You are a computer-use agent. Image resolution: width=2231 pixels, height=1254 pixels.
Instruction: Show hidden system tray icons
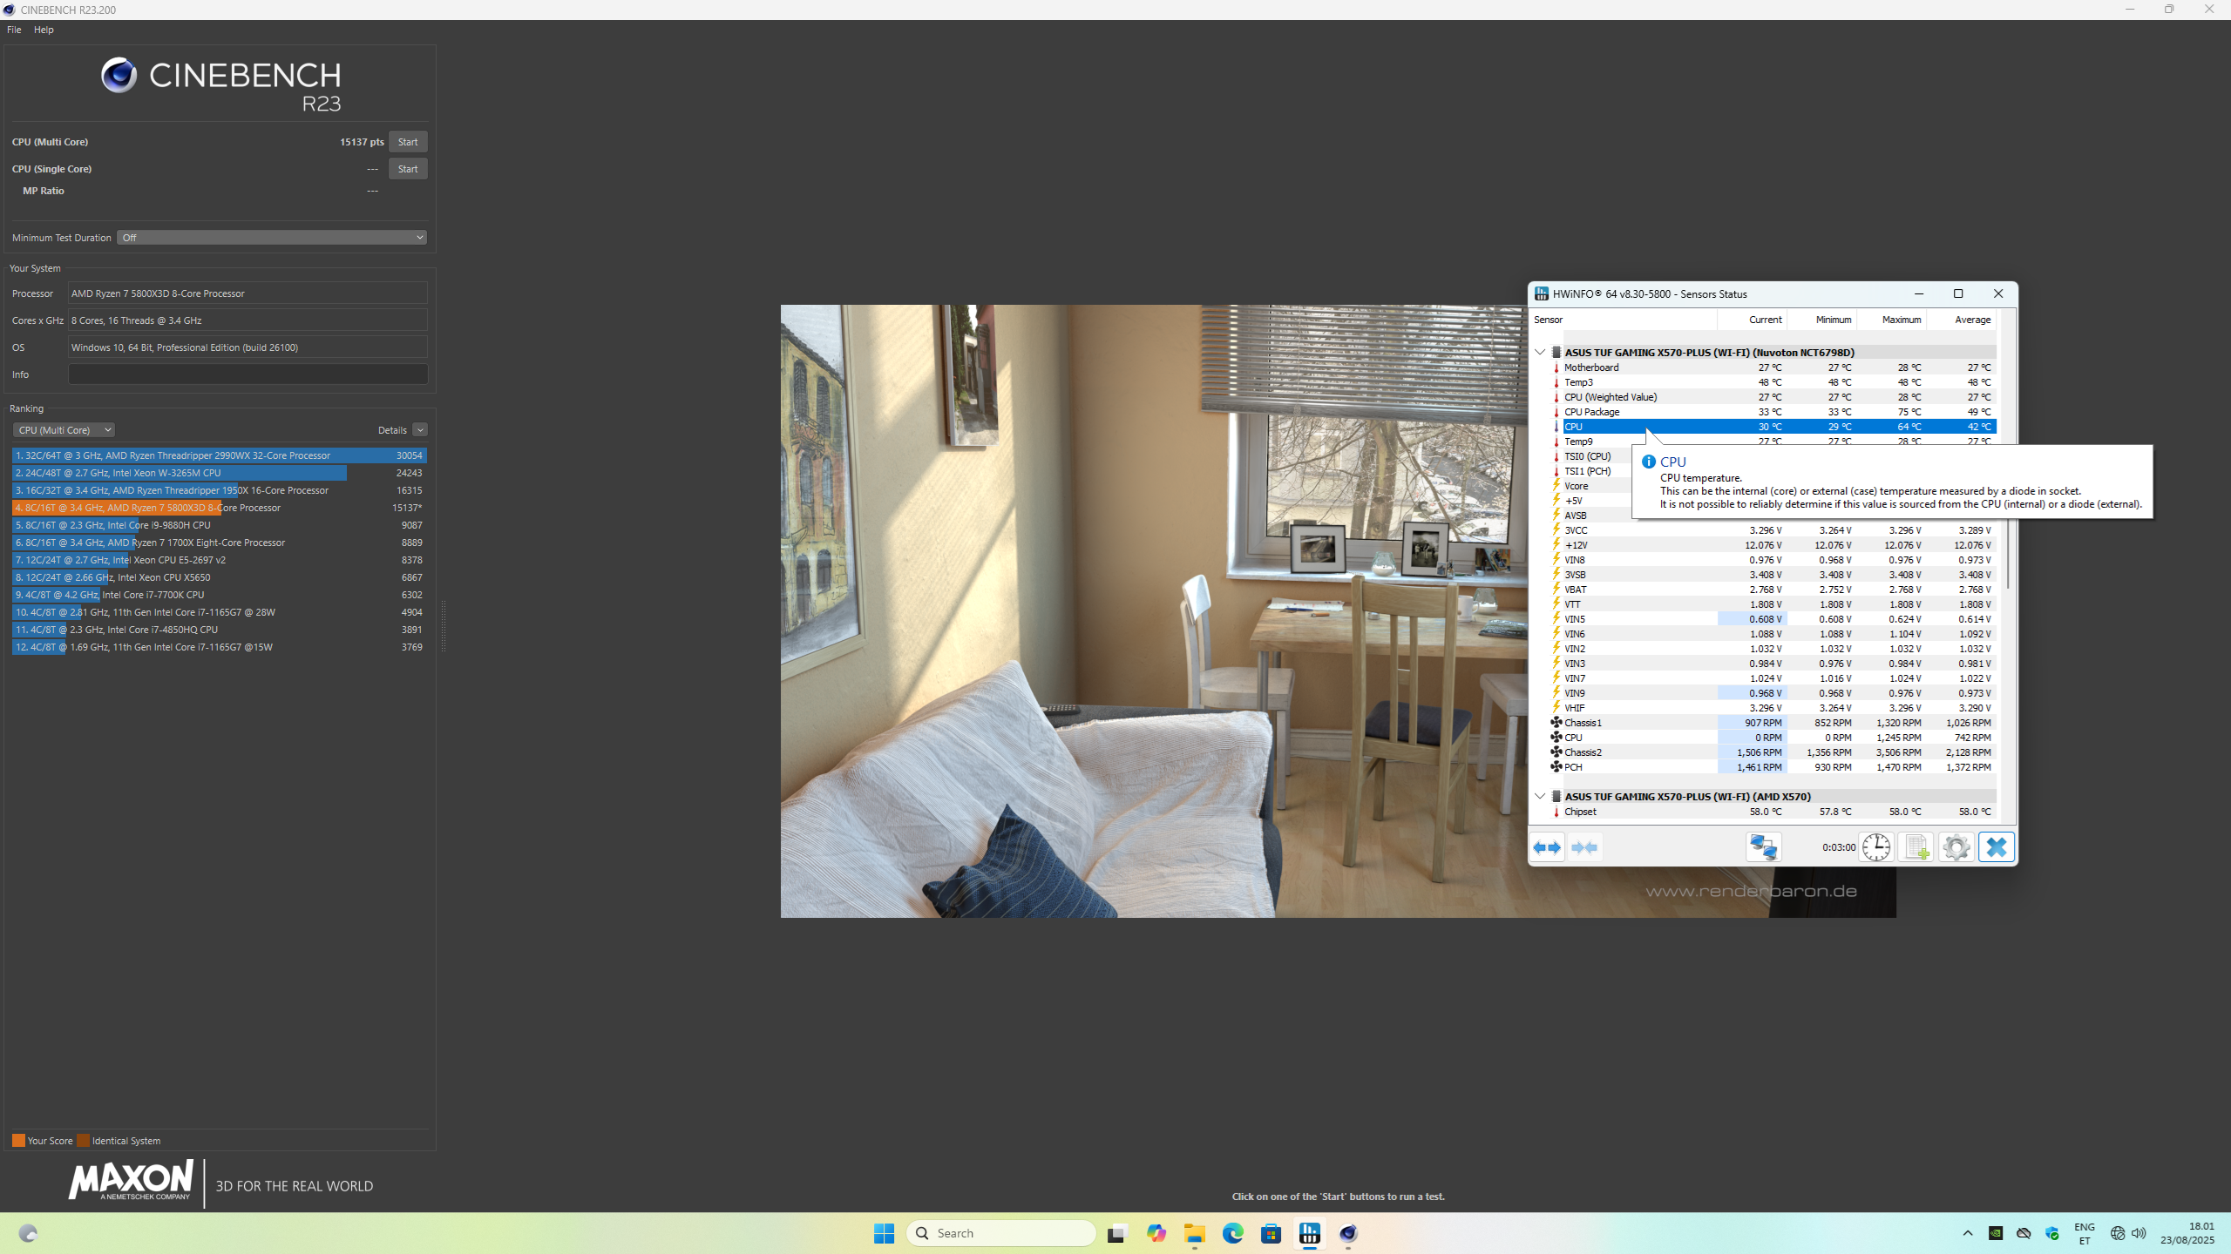1968,1233
